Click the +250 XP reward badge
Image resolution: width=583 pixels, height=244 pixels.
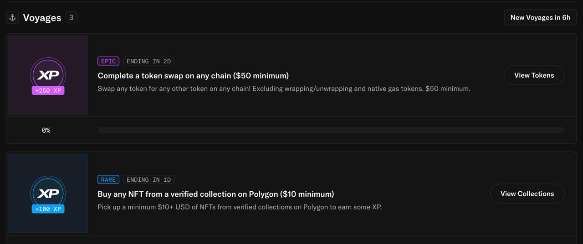click(48, 90)
